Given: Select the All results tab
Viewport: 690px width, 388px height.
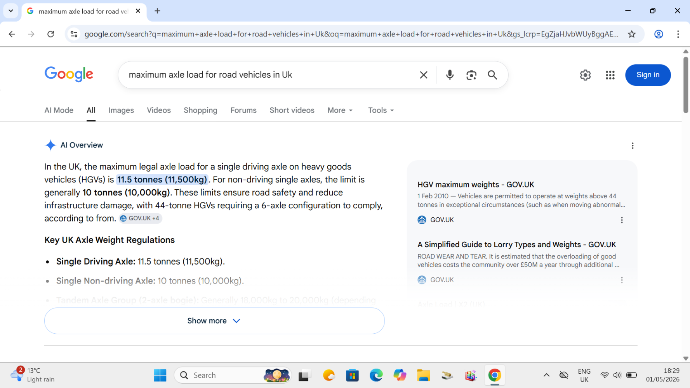Looking at the screenshot, I should (91, 110).
